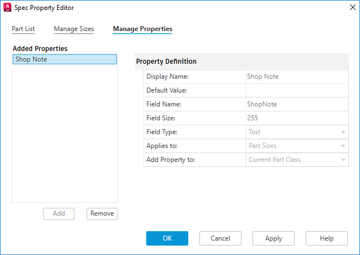Apply the property changes

274,238
